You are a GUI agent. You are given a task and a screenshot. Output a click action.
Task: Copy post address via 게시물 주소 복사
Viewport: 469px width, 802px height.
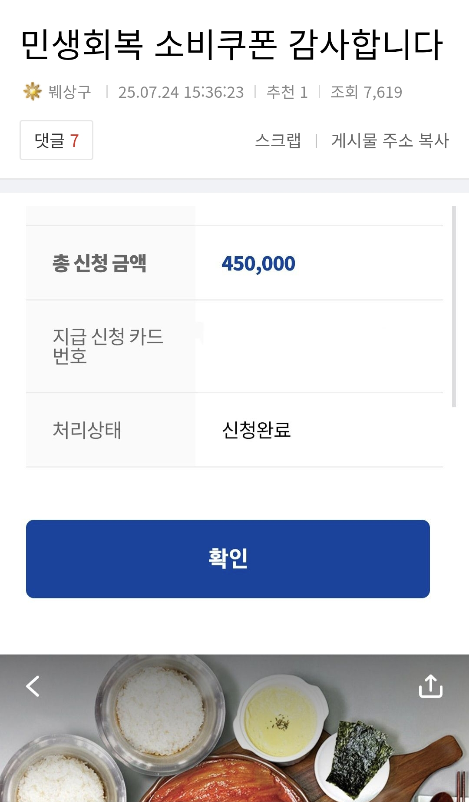390,140
